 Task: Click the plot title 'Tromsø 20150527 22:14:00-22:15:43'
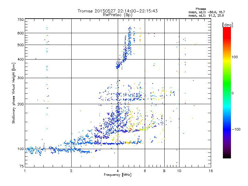coord(117,11)
